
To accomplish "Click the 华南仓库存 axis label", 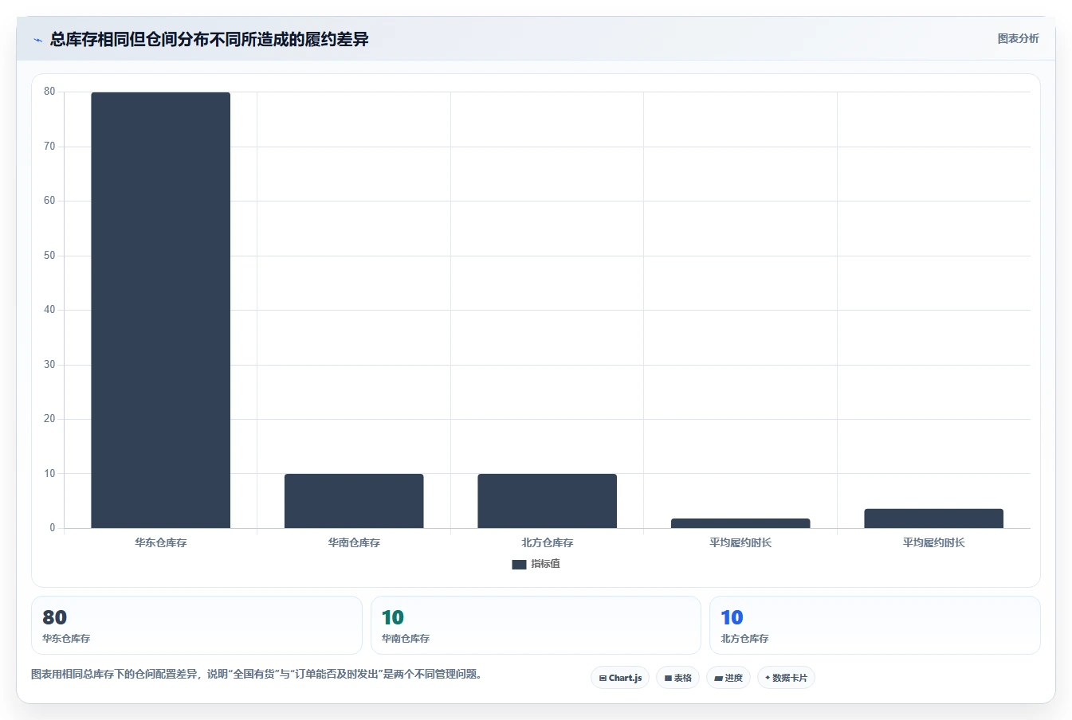I will [x=354, y=542].
